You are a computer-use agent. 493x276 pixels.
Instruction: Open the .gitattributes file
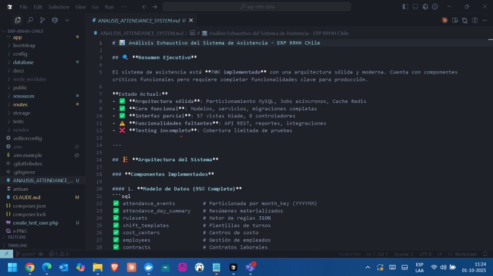point(28,164)
